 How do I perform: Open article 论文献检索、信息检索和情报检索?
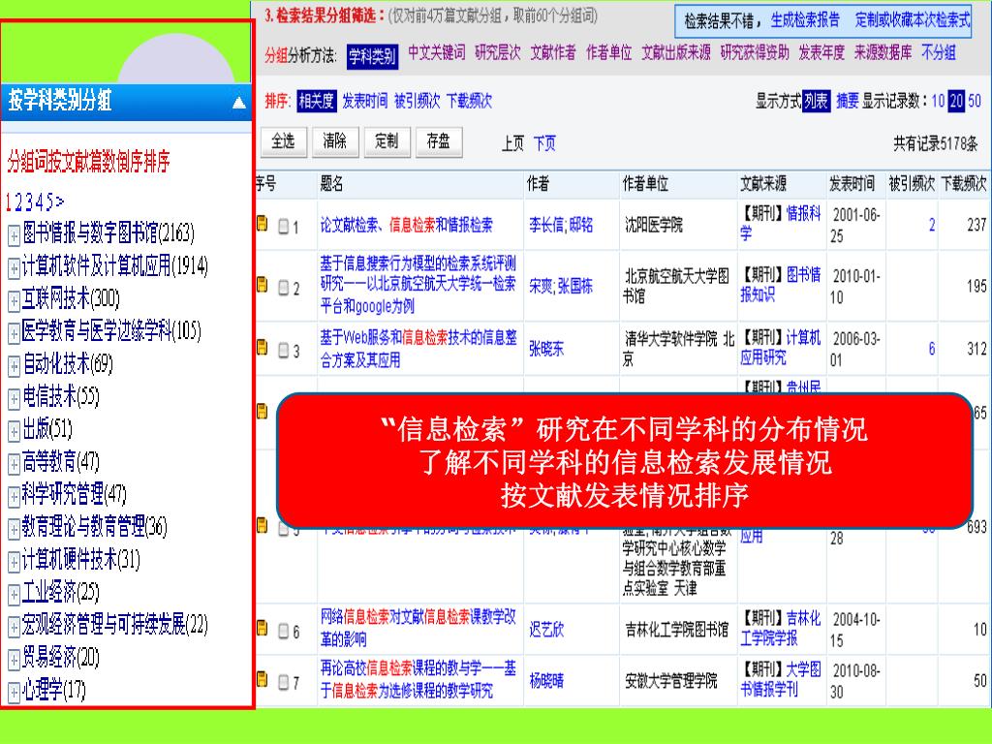point(406,225)
